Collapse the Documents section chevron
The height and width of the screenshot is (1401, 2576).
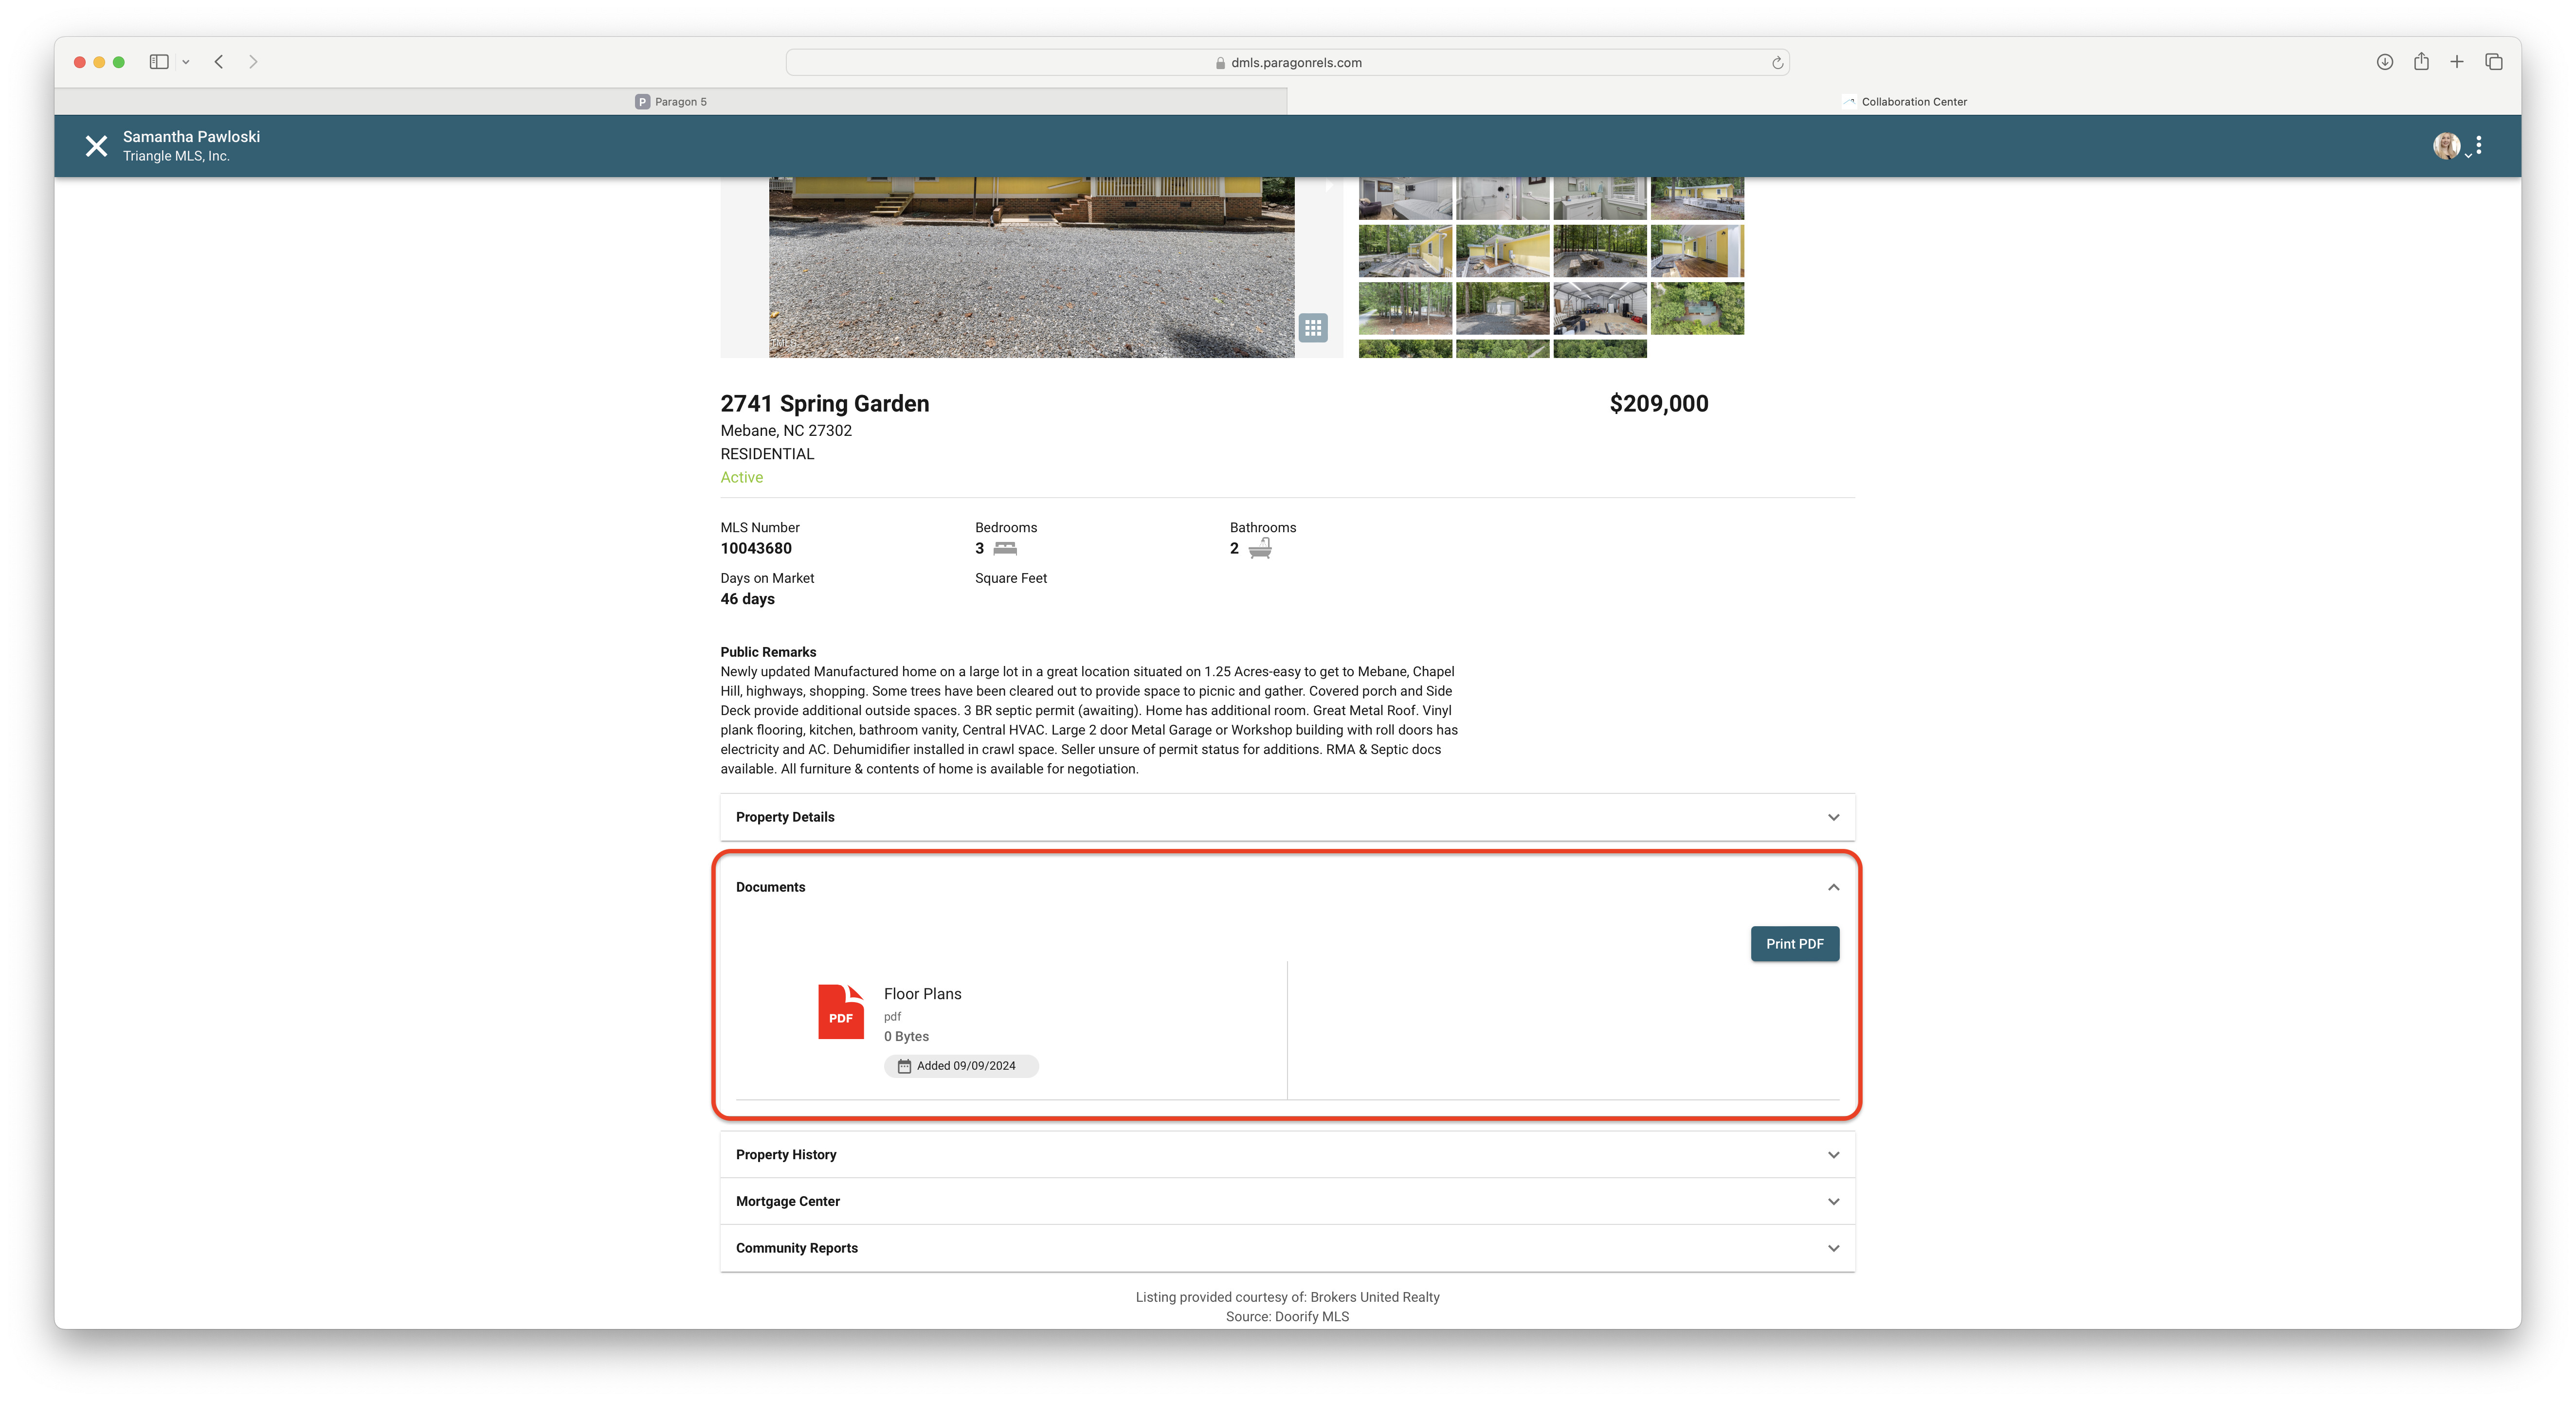click(1833, 887)
